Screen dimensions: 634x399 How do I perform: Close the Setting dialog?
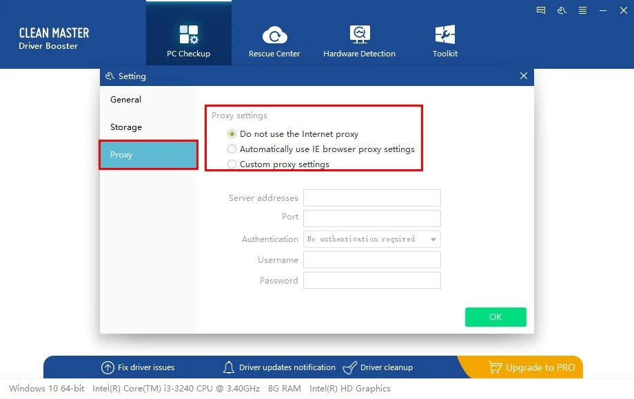pos(524,76)
